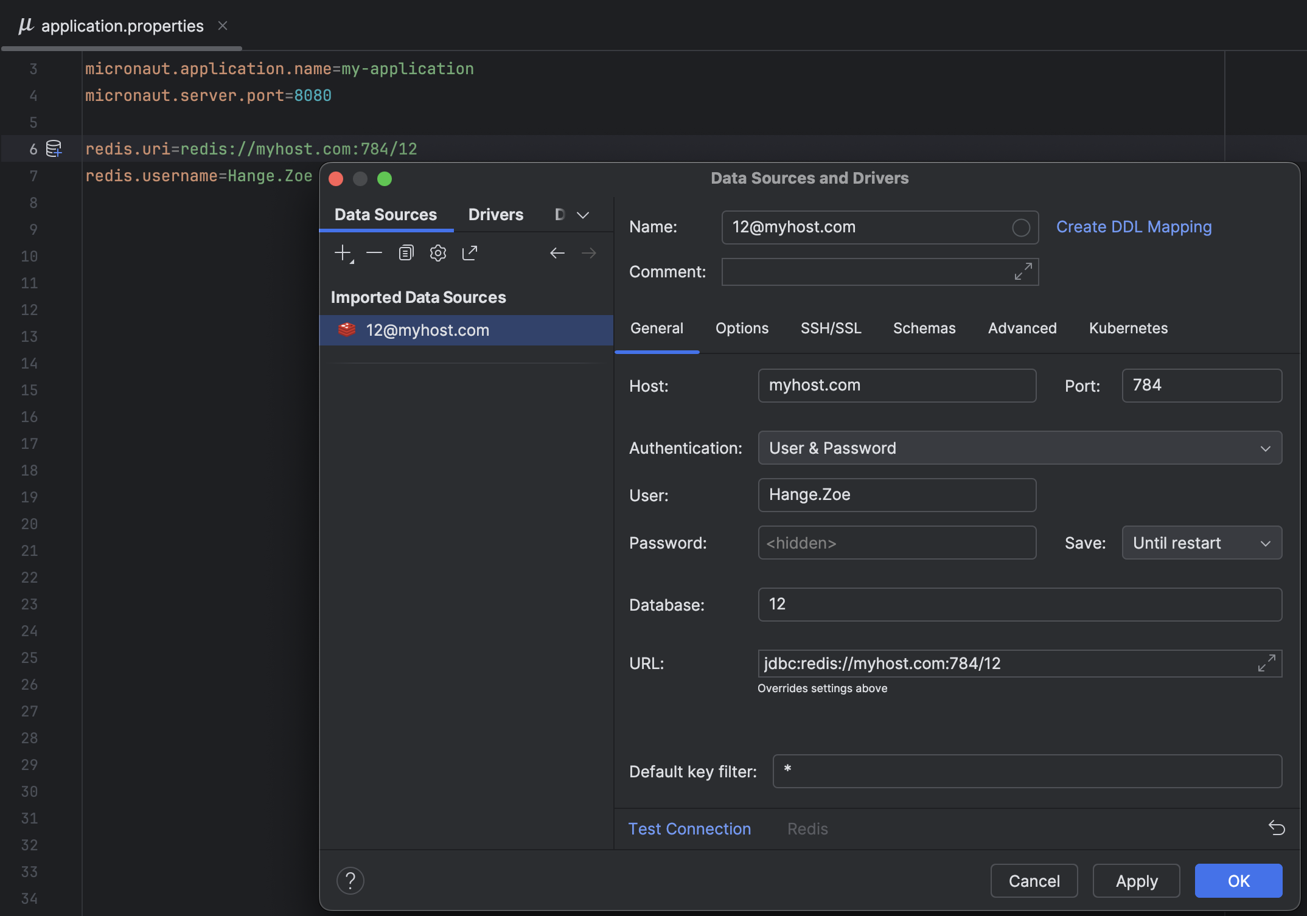Open the Save dropdown set to Until restart
1307x916 pixels.
[1266, 543]
